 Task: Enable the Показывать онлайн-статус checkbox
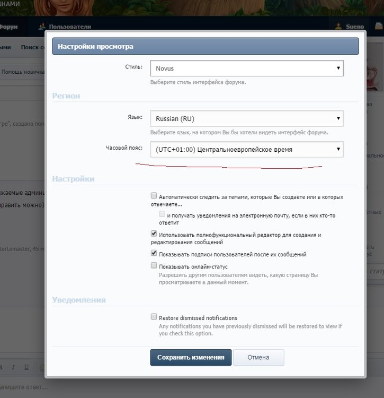tap(154, 266)
